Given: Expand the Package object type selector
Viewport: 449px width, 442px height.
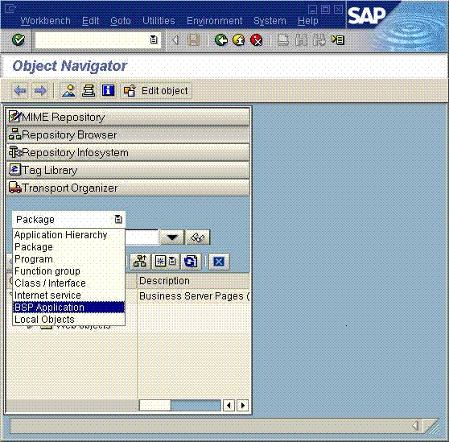Looking at the screenshot, I should tap(118, 220).
